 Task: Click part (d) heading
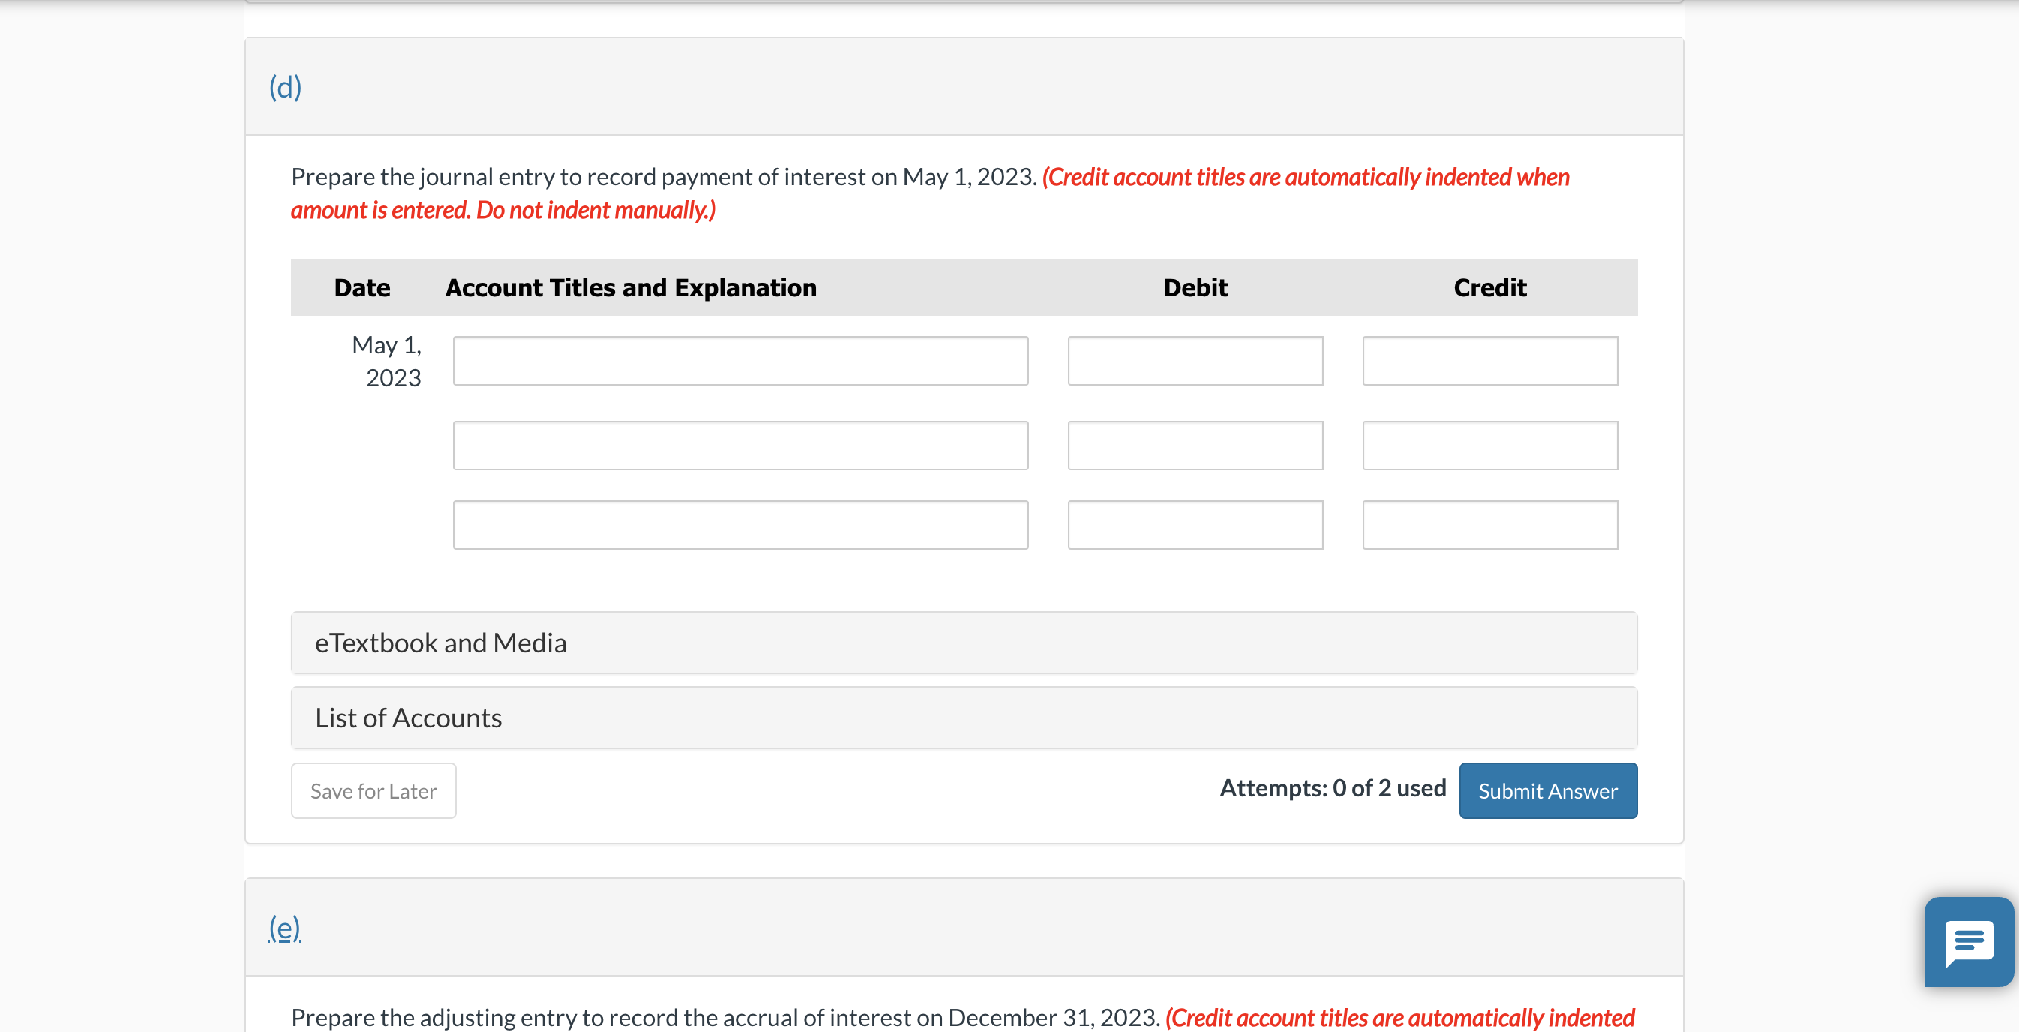coord(285,87)
